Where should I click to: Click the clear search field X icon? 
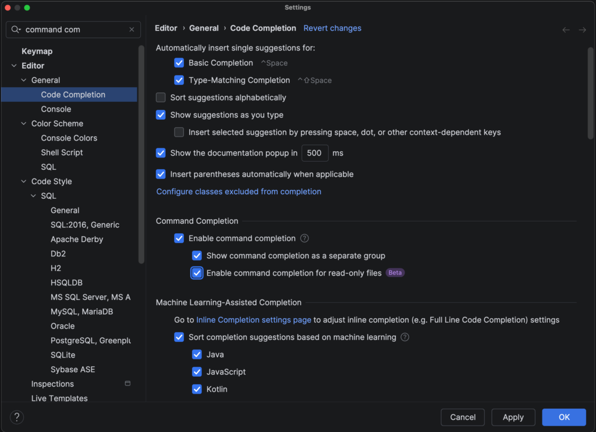tap(132, 30)
